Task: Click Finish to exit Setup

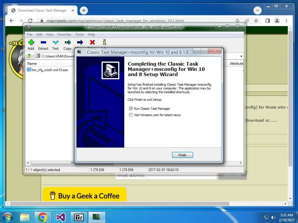Action: (x=182, y=155)
